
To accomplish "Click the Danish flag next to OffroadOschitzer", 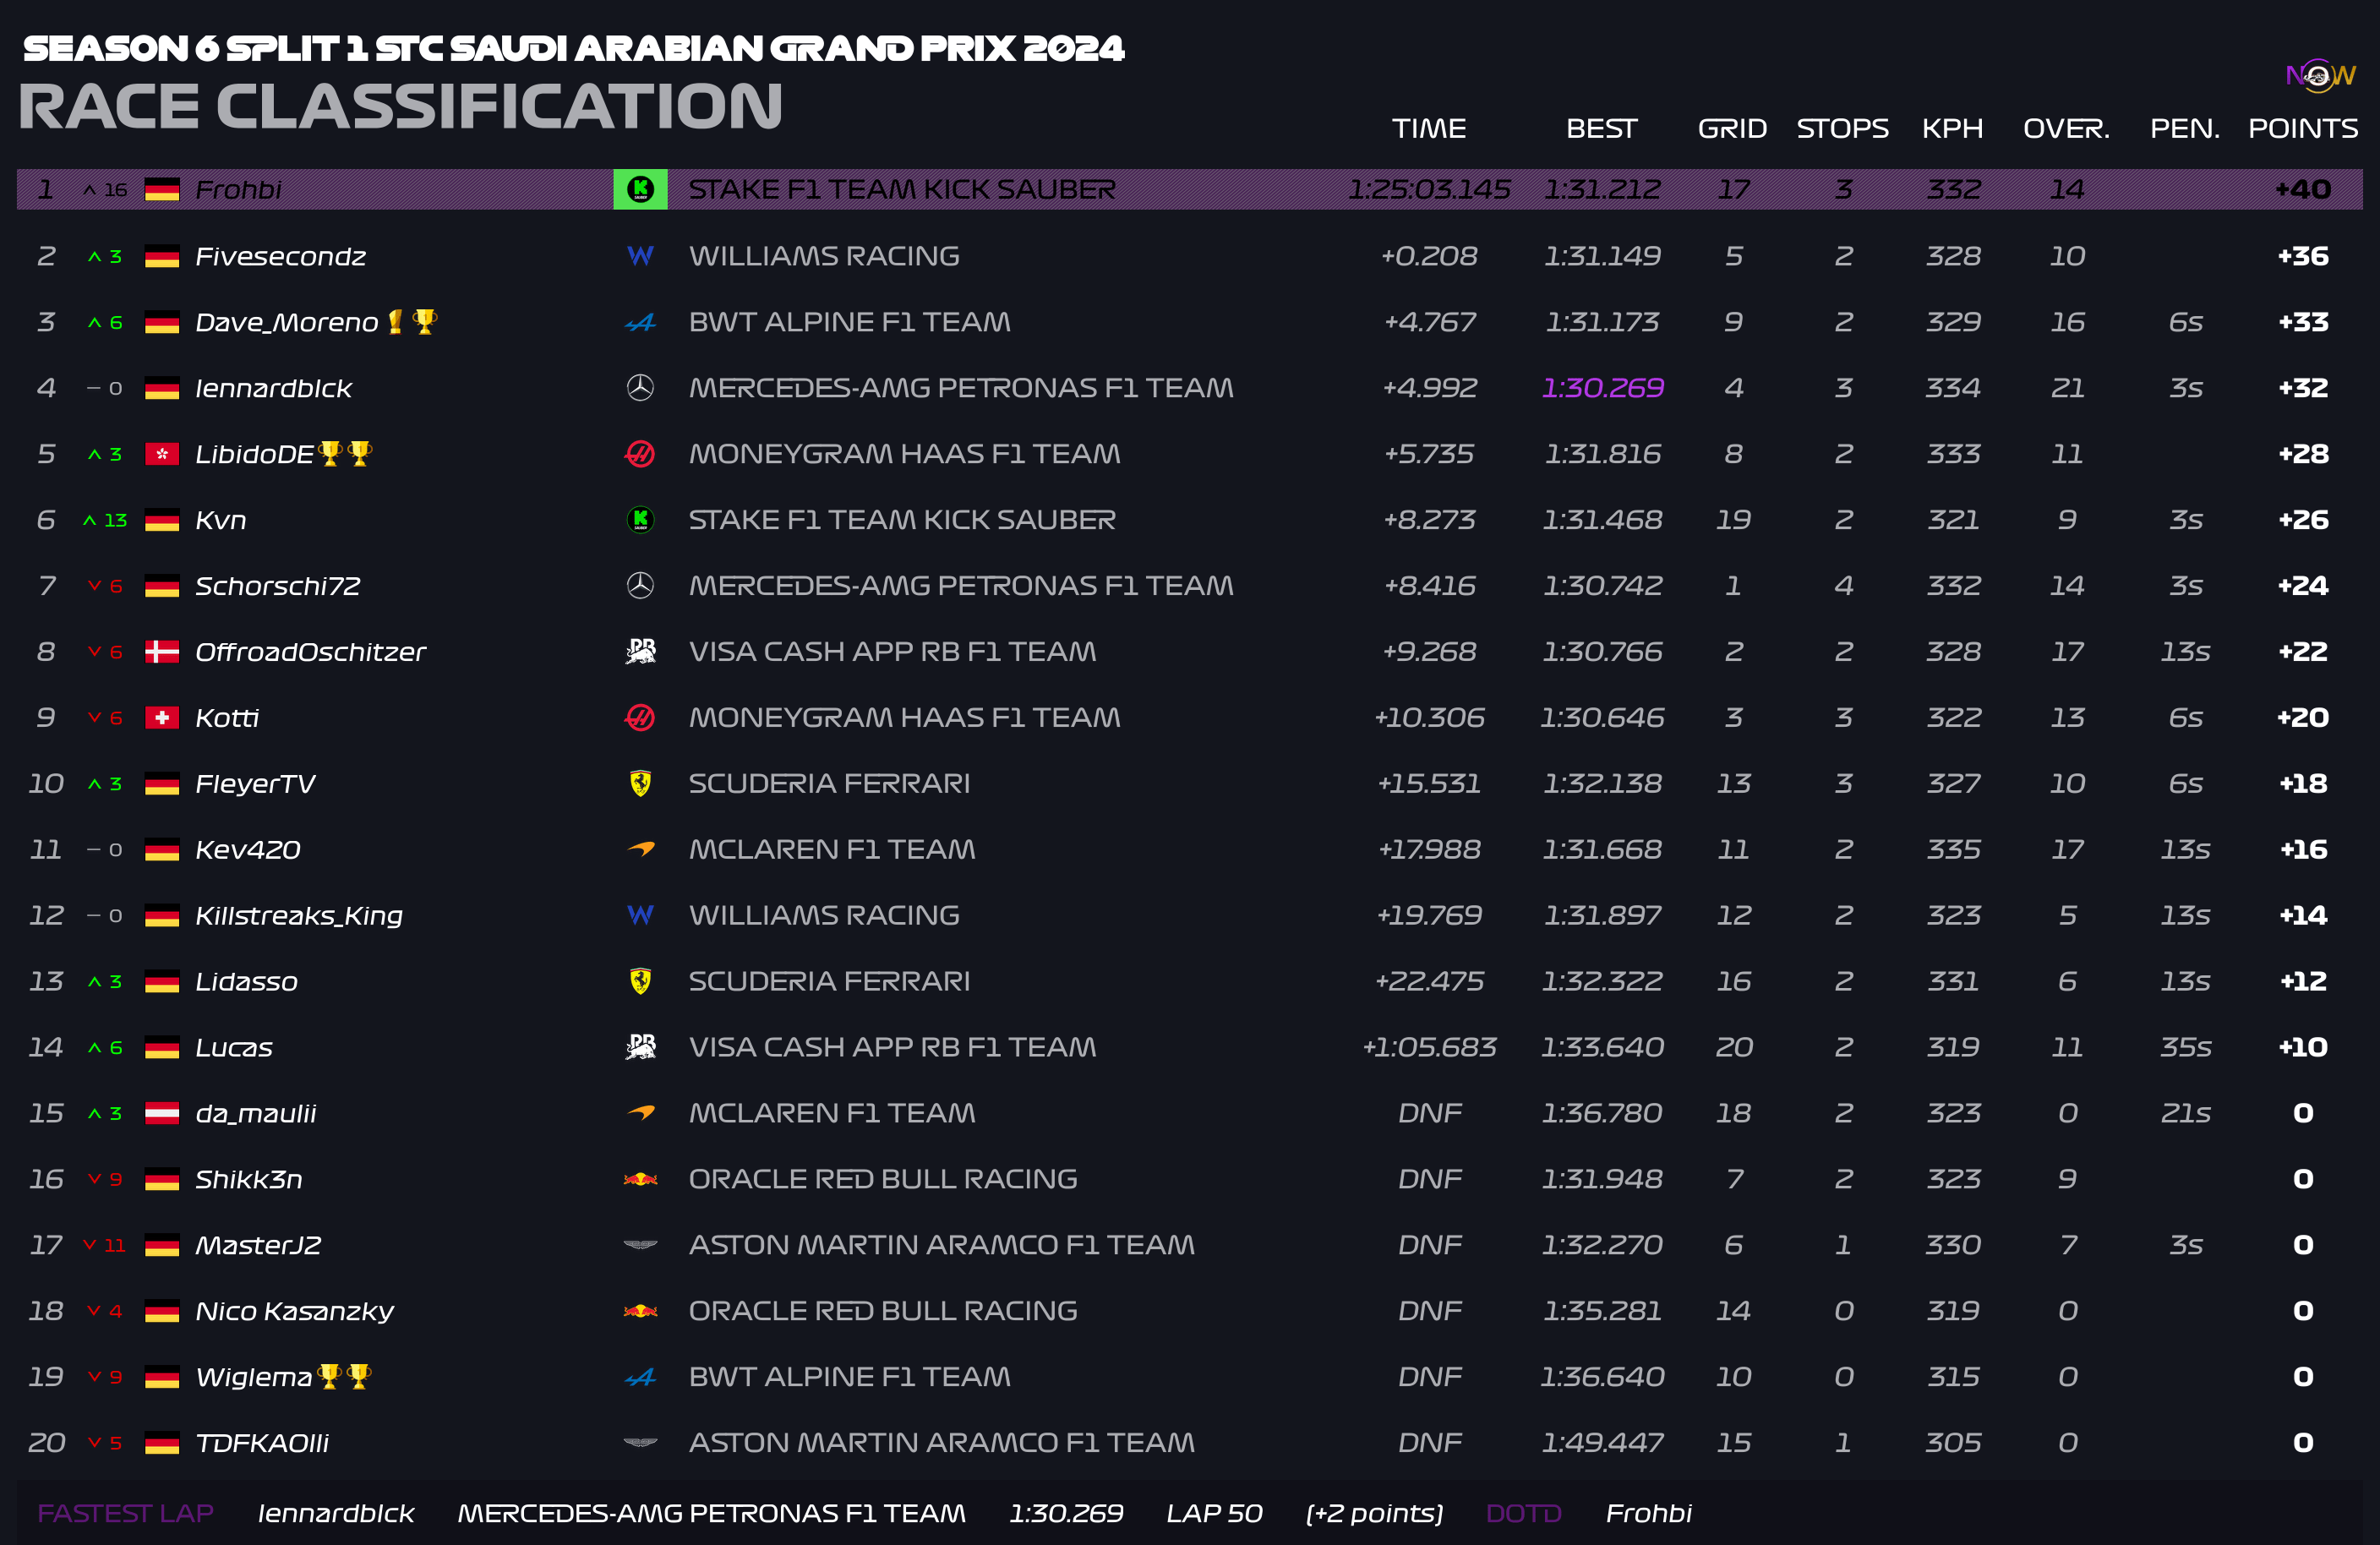I will click(162, 652).
